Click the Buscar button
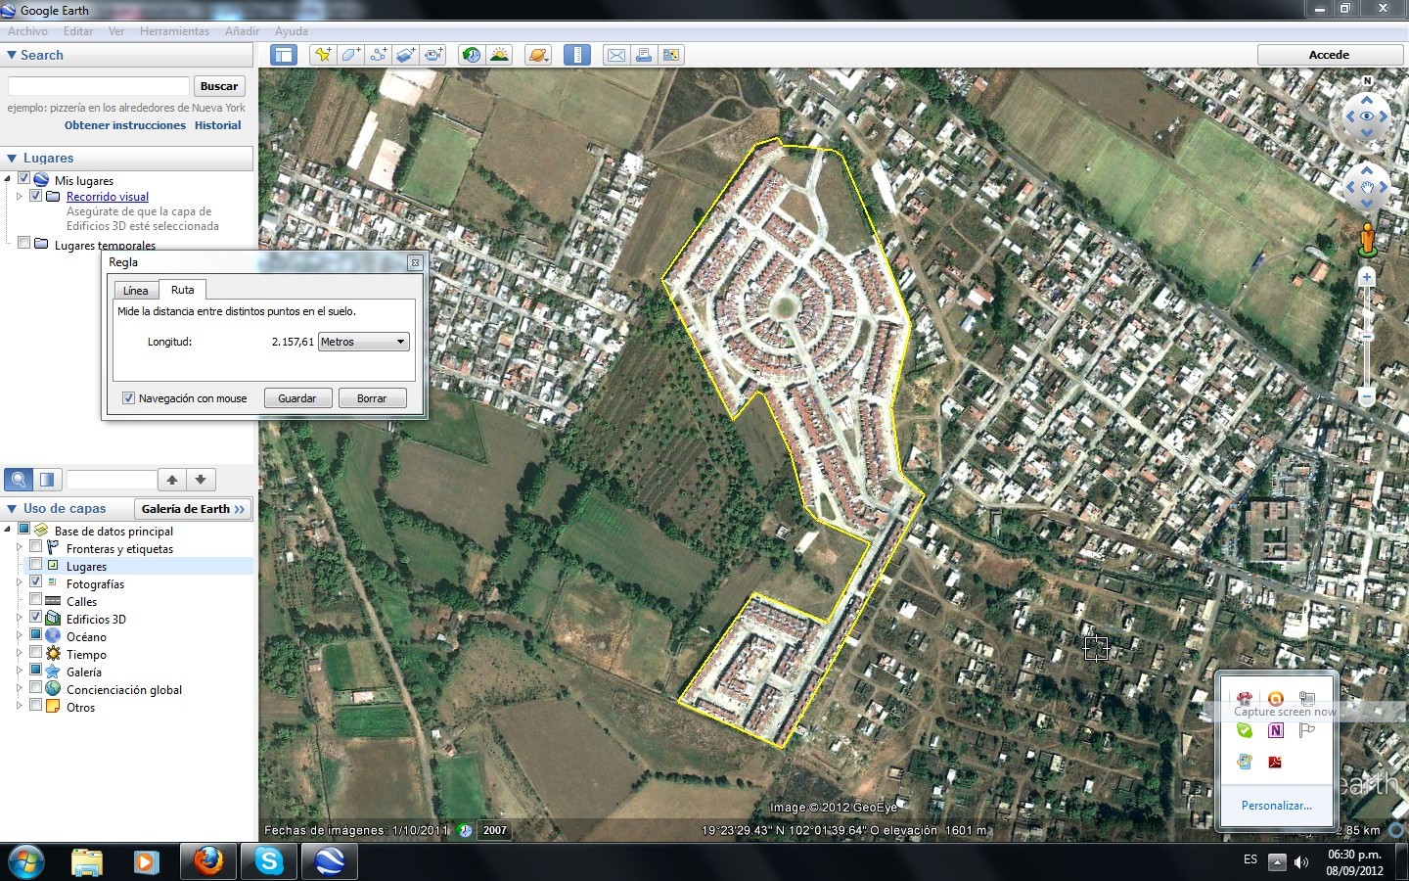Screen dimensions: 1409x881 [x=219, y=86]
